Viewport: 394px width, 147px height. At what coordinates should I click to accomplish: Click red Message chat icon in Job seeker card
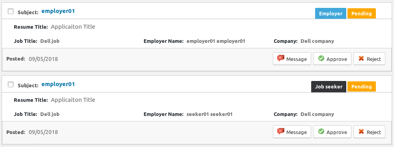pos(281,131)
